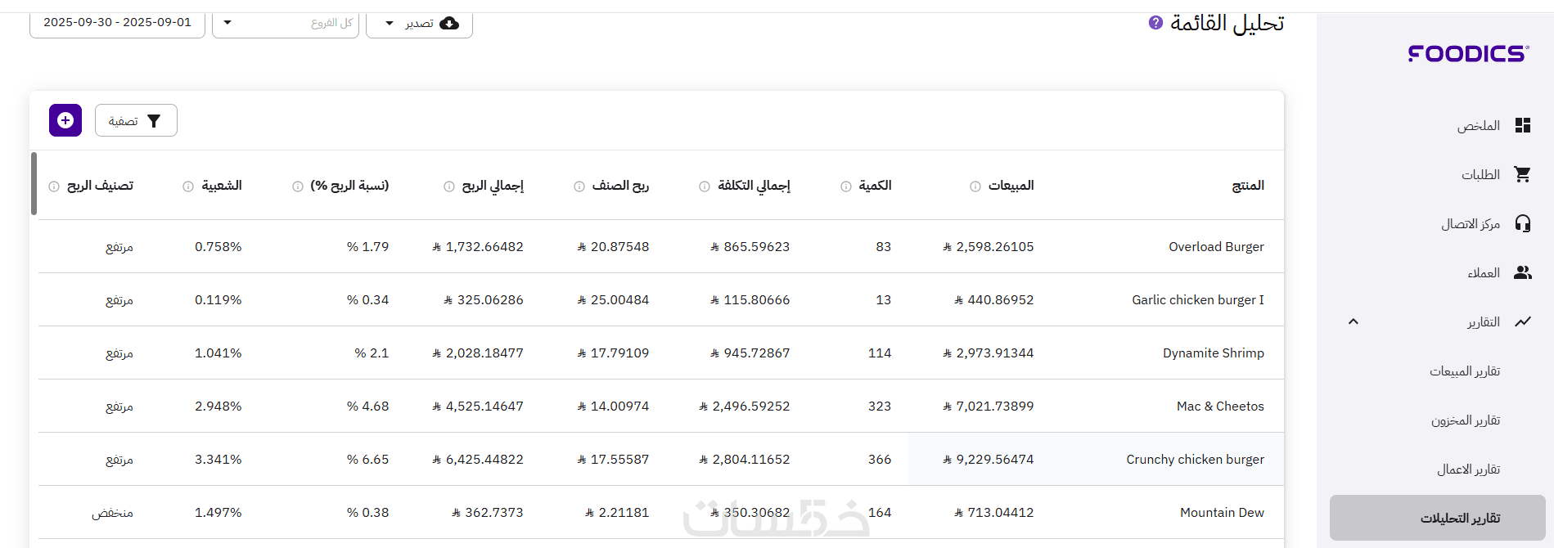This screenshot has width=1554, height=548.
Task: Select تقارير التحليلات submenu item
Action: 1438,518
